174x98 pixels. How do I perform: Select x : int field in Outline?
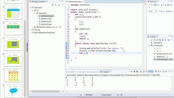pyautogui.click(x=159, y=48)
